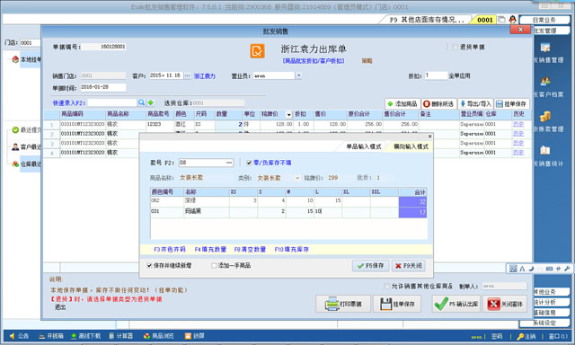The image size is (575, 345).
Task: Click the green add icon beside search
Action: [150, 102]
